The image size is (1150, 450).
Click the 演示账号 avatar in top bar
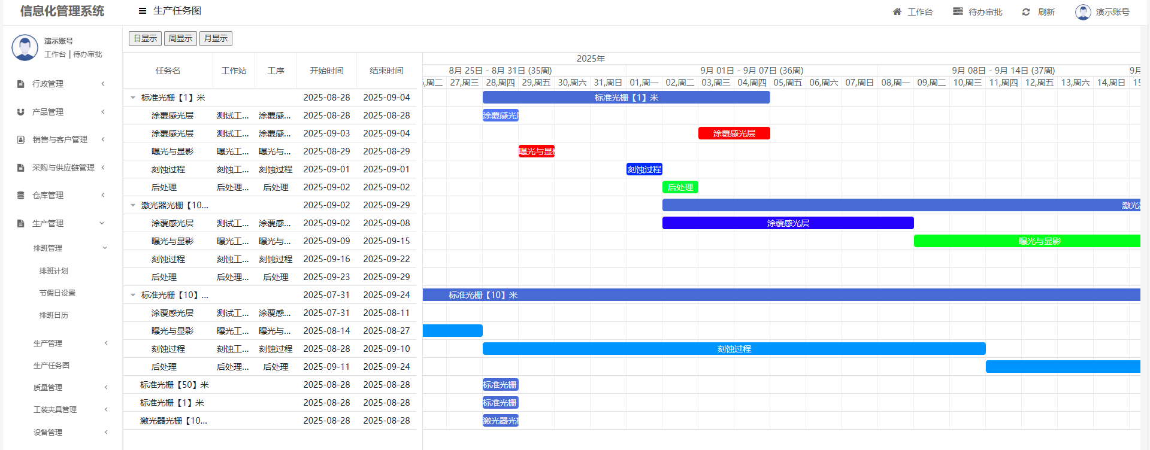(x=1083, y=12)
